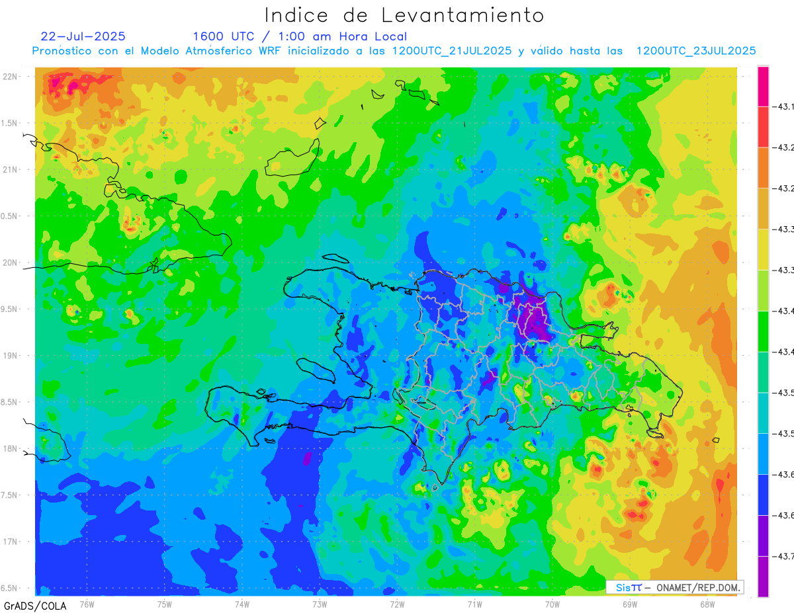The height and width of the screenshot is (613, 794).
Task: Click the "70W" longitude label
Action: pos(552,603)
